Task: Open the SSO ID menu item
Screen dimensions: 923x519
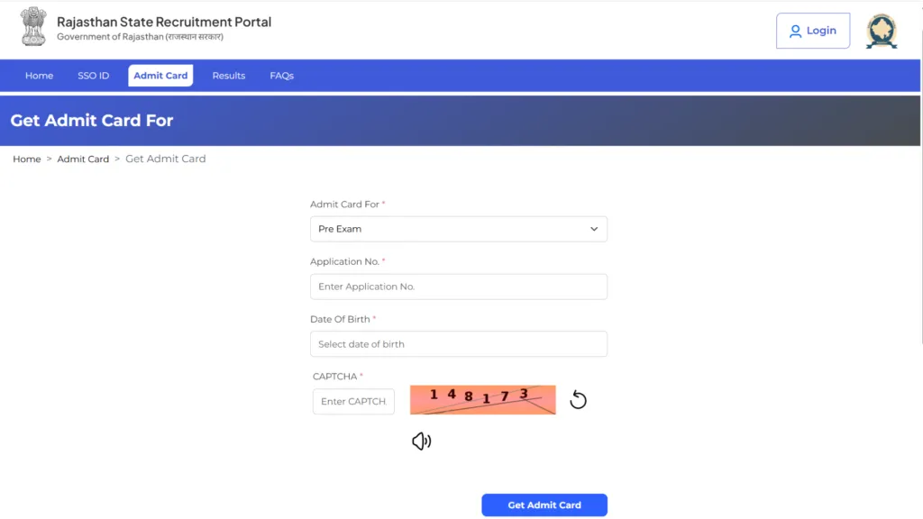Action: click(x=93, y=76)
